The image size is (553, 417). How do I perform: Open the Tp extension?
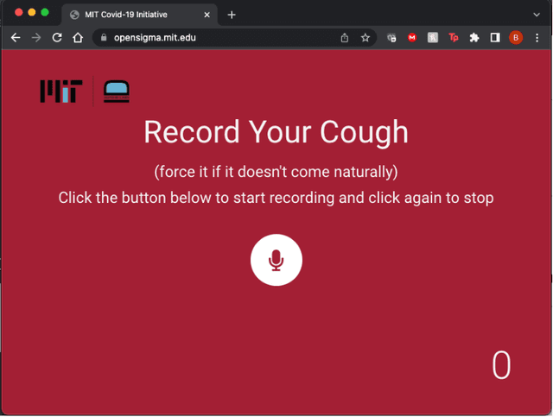point(454,38)
